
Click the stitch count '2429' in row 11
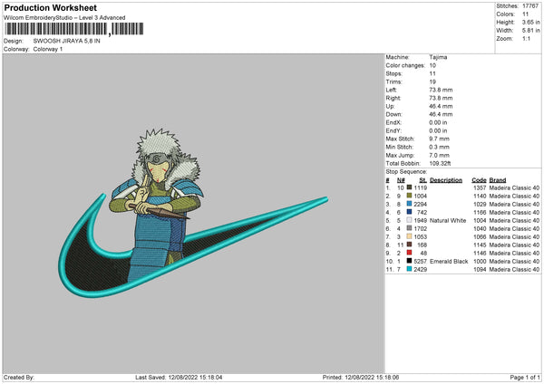420,269
